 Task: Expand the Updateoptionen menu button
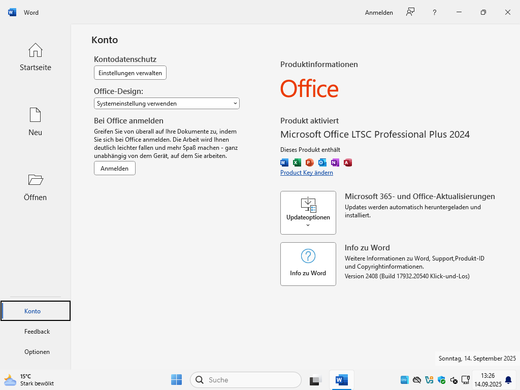tap(308, 213)
